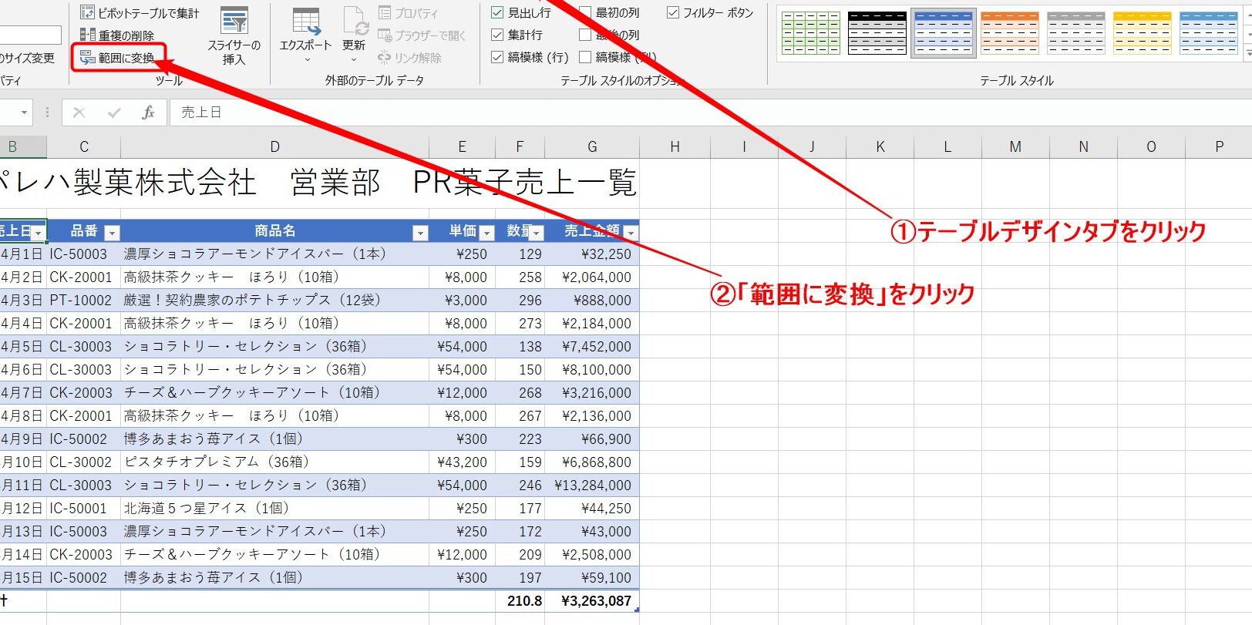Click total row cell ¥3,263,087
Image resolution: width=1252 pixels, height=625 pixels.
click(592, 601)
